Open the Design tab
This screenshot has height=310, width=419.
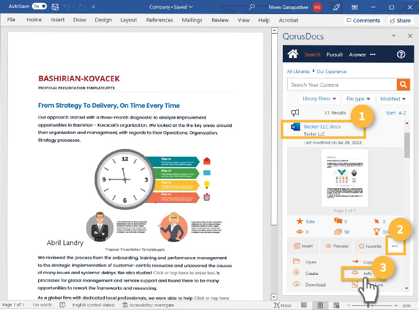click(103, 20)
